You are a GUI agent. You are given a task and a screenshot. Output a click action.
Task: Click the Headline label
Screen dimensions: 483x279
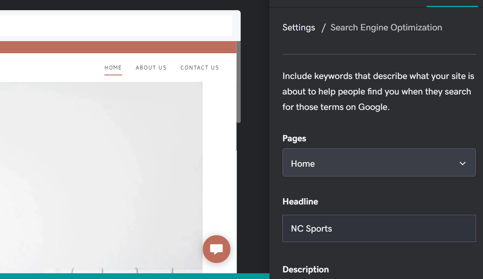click(300, 202)
